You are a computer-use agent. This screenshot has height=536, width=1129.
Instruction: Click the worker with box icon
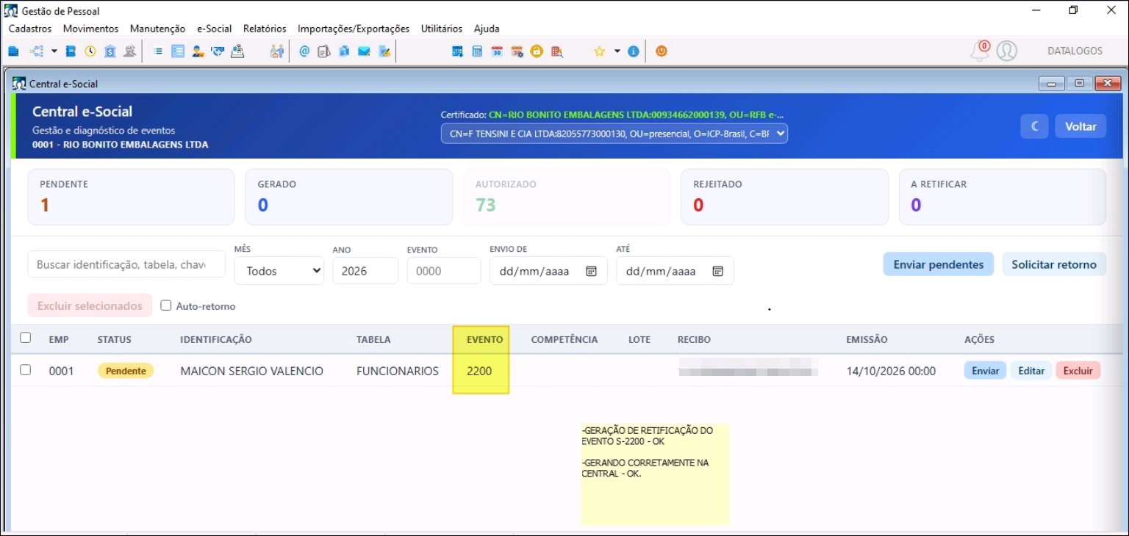pyautogui.click(x=198, y=51)
